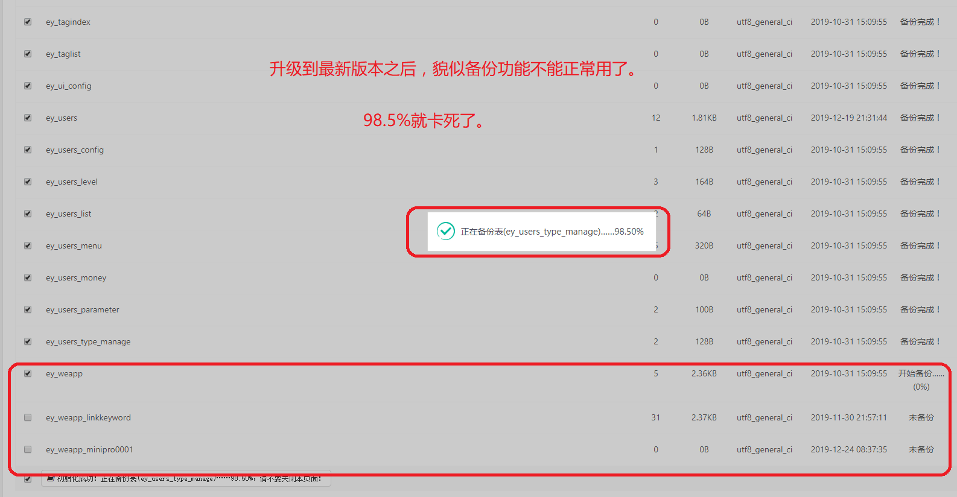Click 备份完成 status in ey_users row

tap(920, 118)
